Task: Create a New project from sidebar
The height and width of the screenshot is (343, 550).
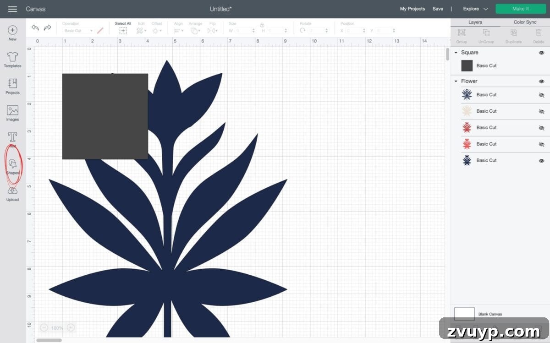Action: [x=12, y=33]
